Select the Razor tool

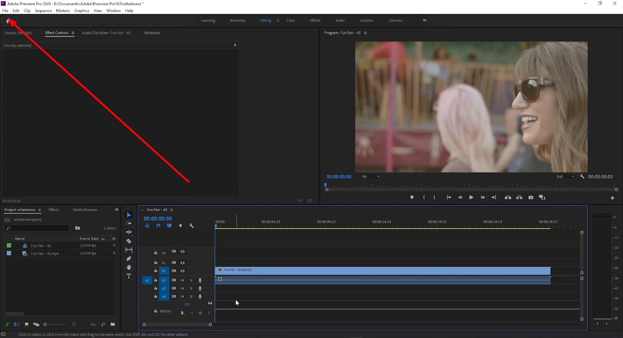(129, 241)
